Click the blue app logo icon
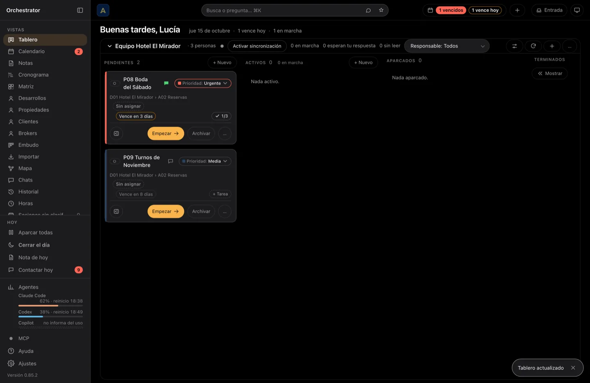 [x=103, y=10]
